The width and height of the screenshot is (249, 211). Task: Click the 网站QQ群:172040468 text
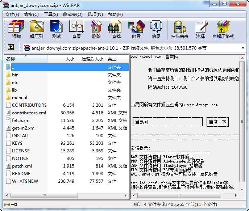(167, 87)
